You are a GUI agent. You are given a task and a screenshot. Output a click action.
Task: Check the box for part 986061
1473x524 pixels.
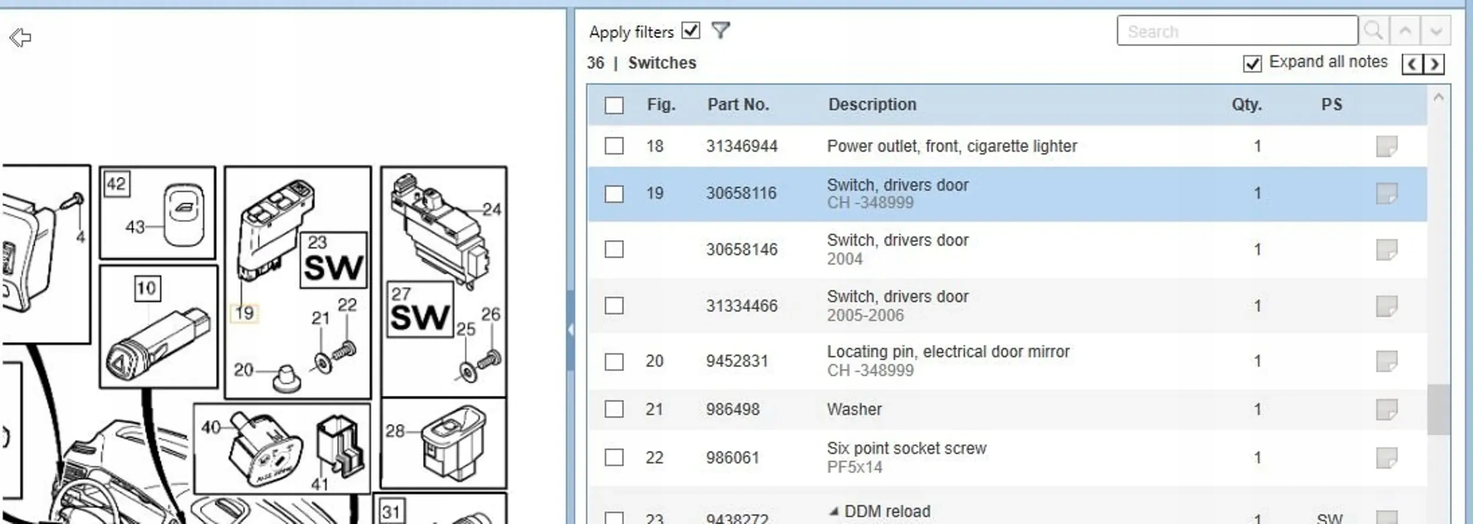tap(614, 457)
